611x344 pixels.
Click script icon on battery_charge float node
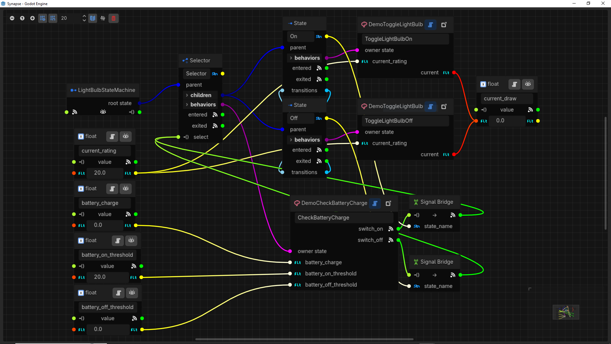coord(112,189)
